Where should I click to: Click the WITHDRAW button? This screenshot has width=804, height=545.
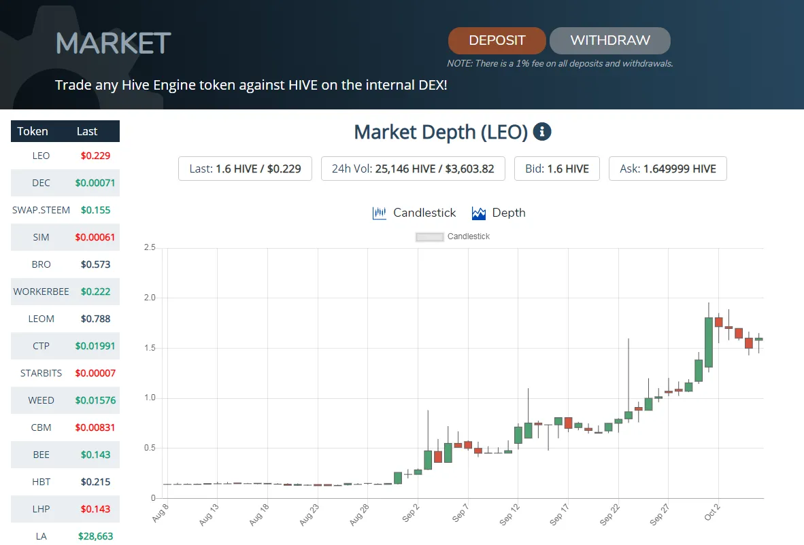click(609, 41)
